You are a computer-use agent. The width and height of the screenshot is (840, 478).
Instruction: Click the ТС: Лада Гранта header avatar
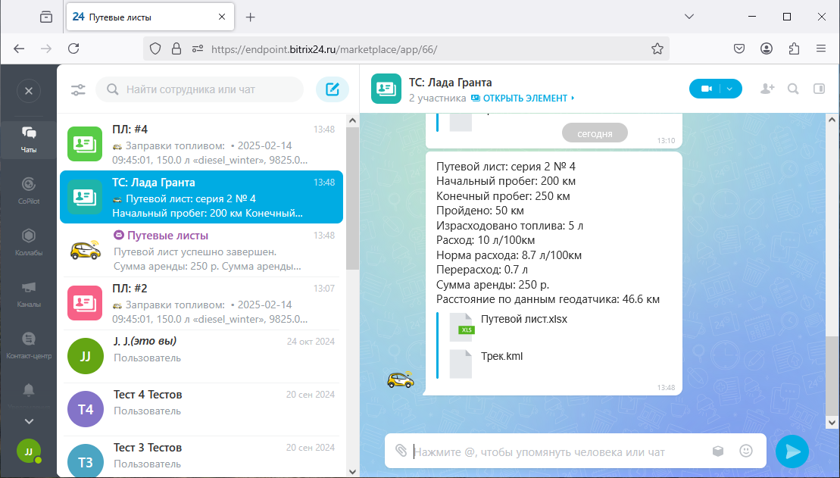click(386, 89)
